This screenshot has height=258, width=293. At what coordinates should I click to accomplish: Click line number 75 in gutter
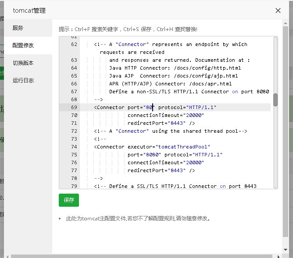[x=74, y=155]
